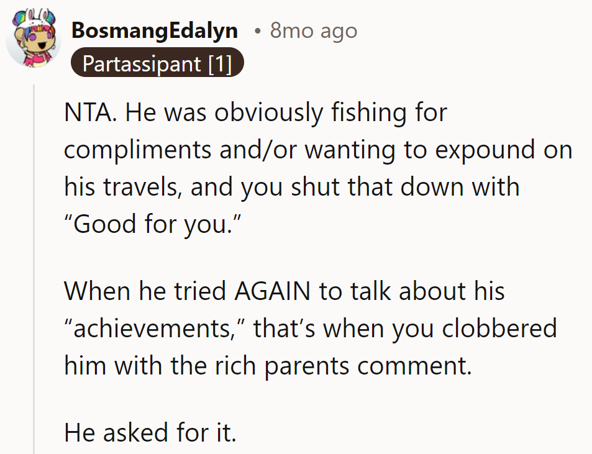Click the "8mo ago" comment timestamp

click(314, 30)
